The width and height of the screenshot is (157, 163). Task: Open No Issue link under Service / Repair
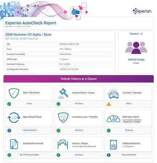coord(79,155)
